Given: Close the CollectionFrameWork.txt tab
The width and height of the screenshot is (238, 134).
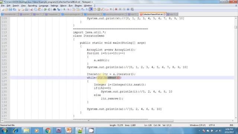Looking at the screenshot, I should coord(164,14).
